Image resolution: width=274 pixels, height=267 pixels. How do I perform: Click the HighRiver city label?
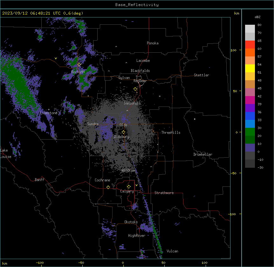point(137,236)
